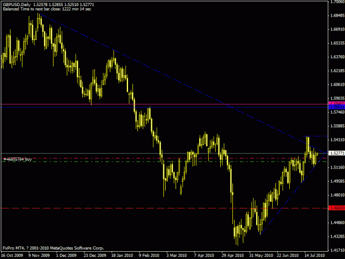Click the 1.55885 price axis label
Viewport: 345px width, 259px height.
pos(337,126)
